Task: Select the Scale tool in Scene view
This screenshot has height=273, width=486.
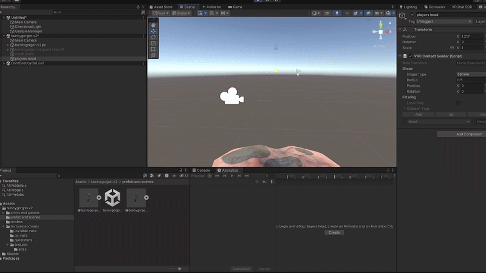Action: coord(153,43)
